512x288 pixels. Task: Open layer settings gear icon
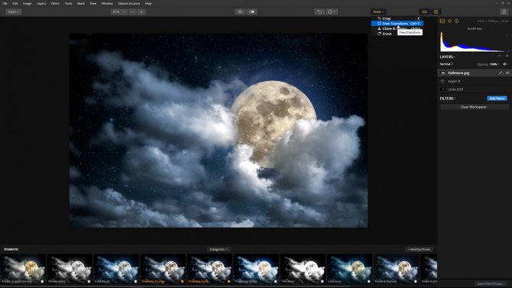pyautogui.click(x=505, y=64)
